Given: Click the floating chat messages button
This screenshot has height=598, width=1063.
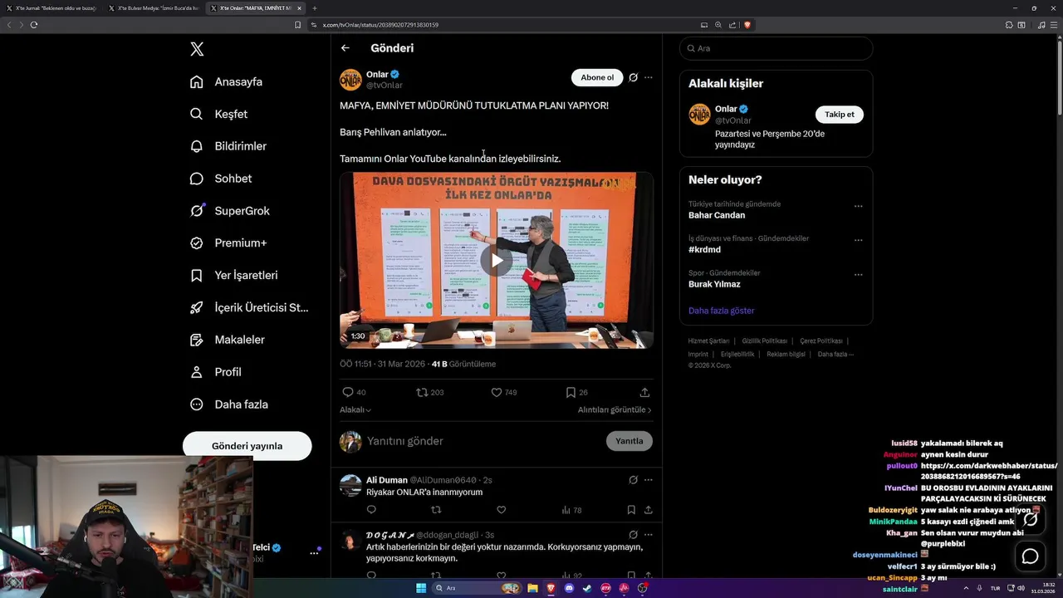Looking at the screenshot, I should click(x=1030, y=556).
